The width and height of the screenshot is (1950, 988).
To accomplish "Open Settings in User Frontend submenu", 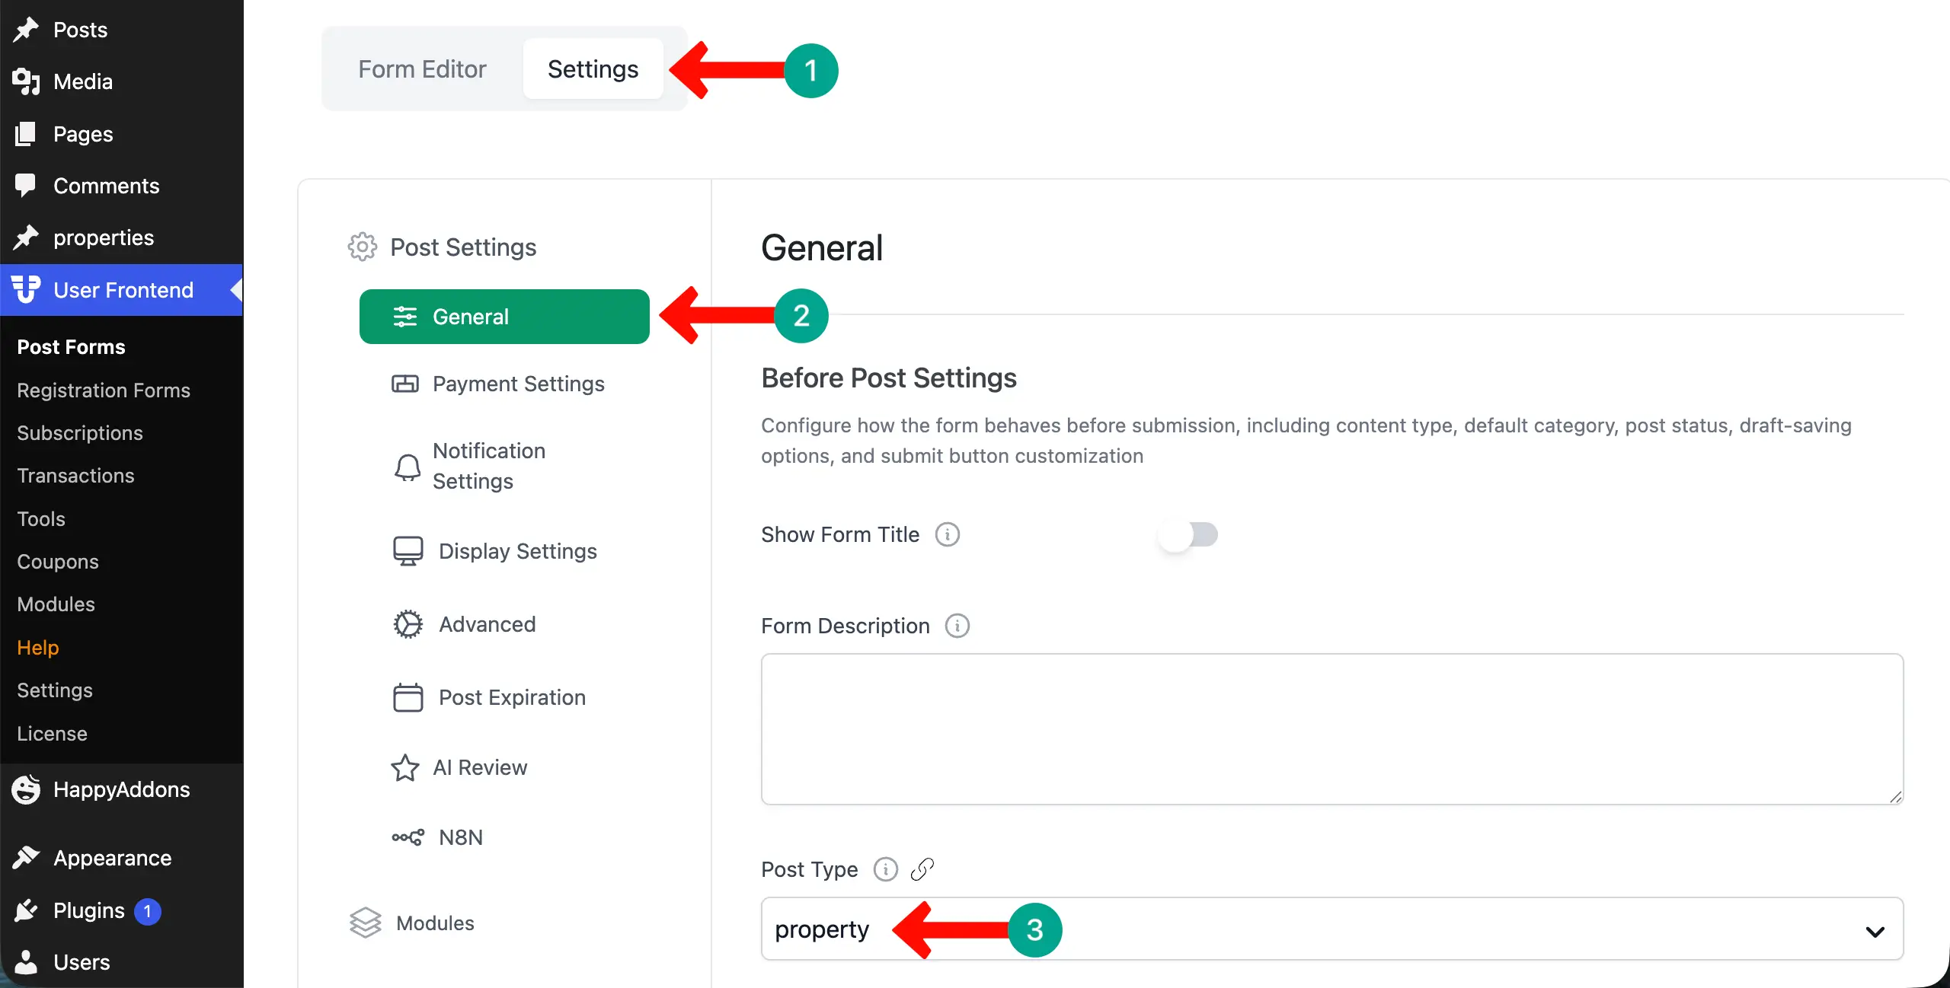I will (x=55, y=690).
